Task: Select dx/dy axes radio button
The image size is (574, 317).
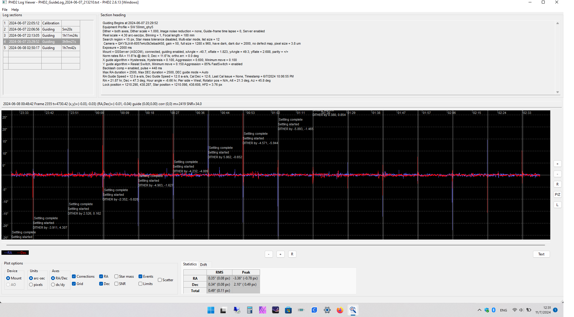Action: point(53,285)
